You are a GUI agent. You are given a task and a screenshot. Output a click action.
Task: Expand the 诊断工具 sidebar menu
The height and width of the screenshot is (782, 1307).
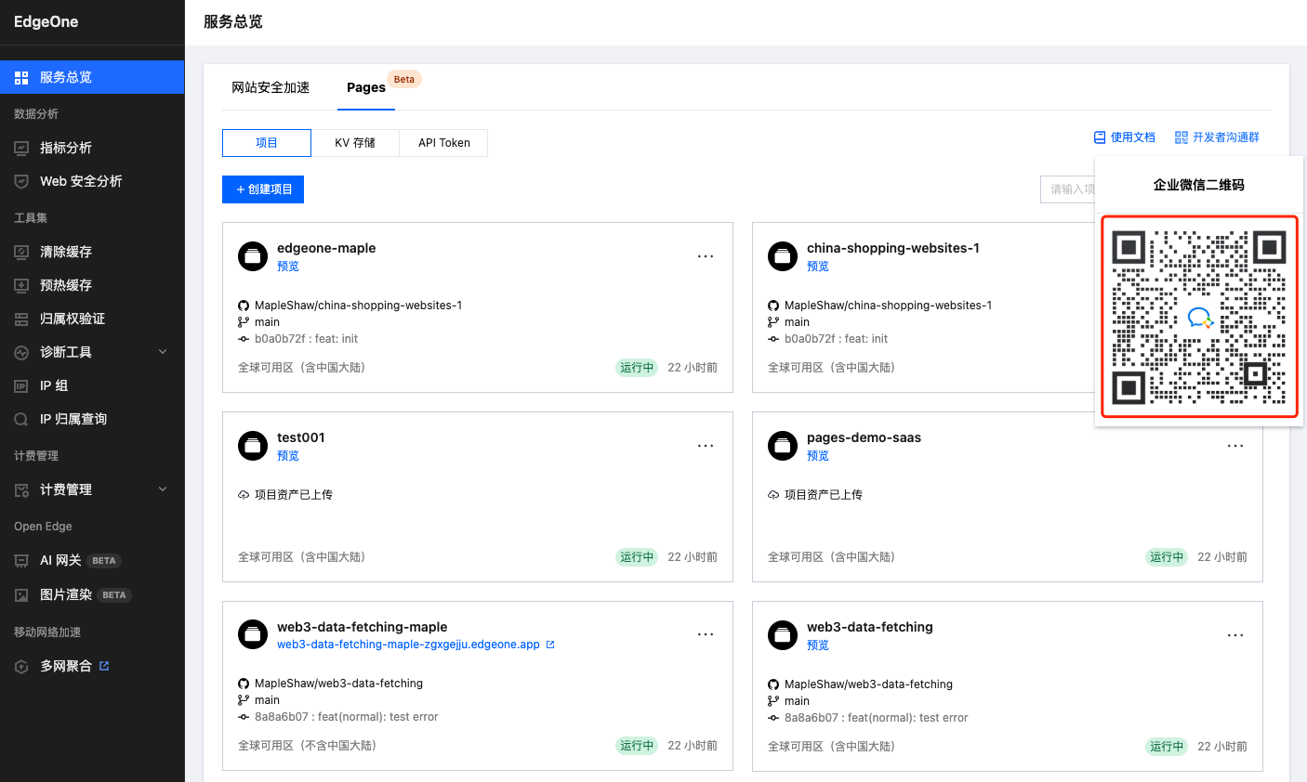point(163,352)
